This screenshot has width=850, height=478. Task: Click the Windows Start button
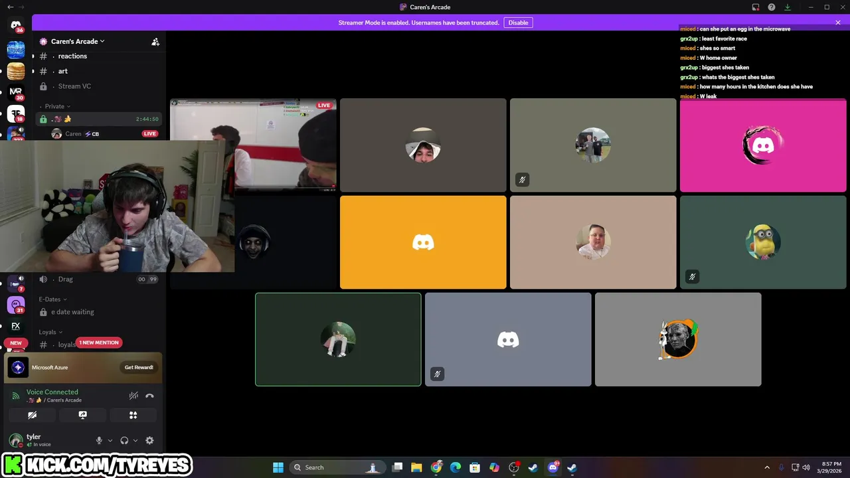pos(278,467)
